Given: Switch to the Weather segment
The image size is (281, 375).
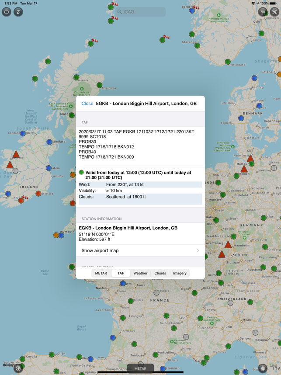Looking at the screenshot, I should click(140, 273).
